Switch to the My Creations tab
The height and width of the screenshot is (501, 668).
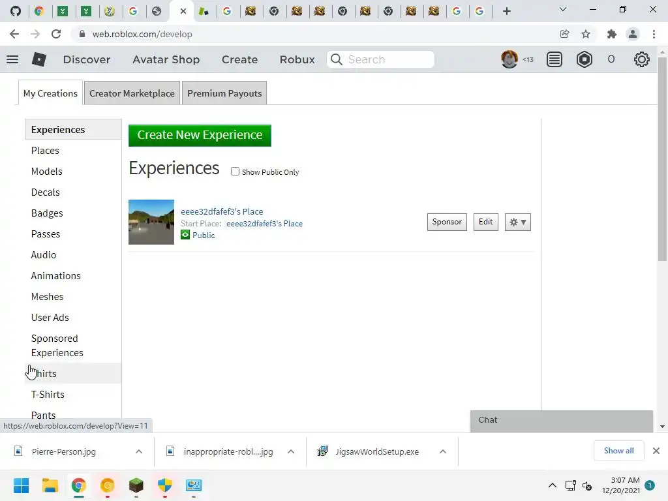tap(50, 93)
